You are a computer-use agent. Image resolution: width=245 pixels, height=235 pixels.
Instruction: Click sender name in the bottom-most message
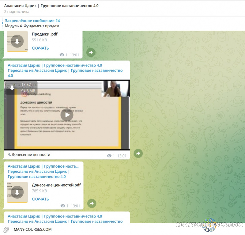[x=55, y=216]
